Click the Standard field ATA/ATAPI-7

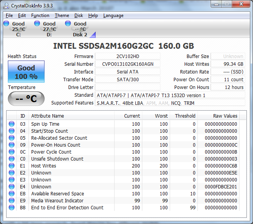coord(170,95)
